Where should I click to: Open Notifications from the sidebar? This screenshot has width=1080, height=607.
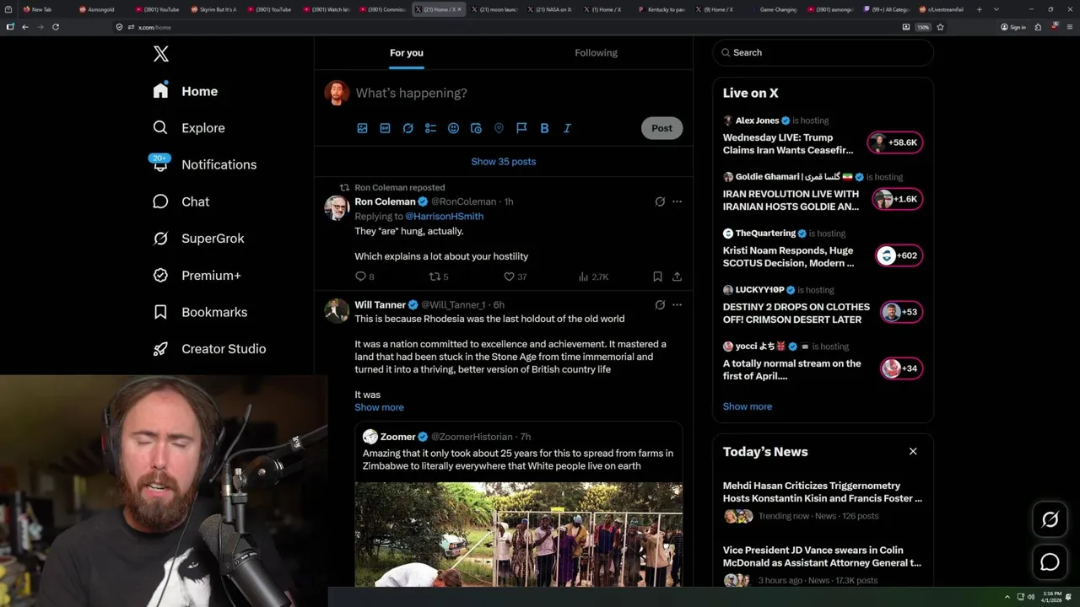coord(204,164)
